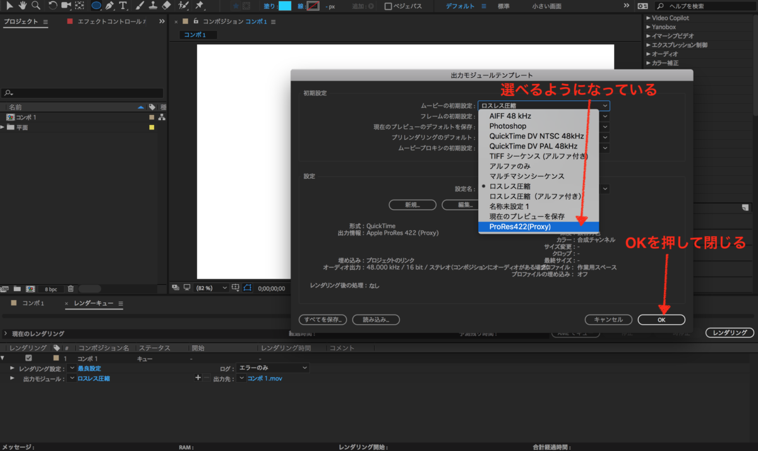Select the Selection arrow tool
Image resolution: width=758 pixels, height=451 pixels.
[x=9, y=6]
